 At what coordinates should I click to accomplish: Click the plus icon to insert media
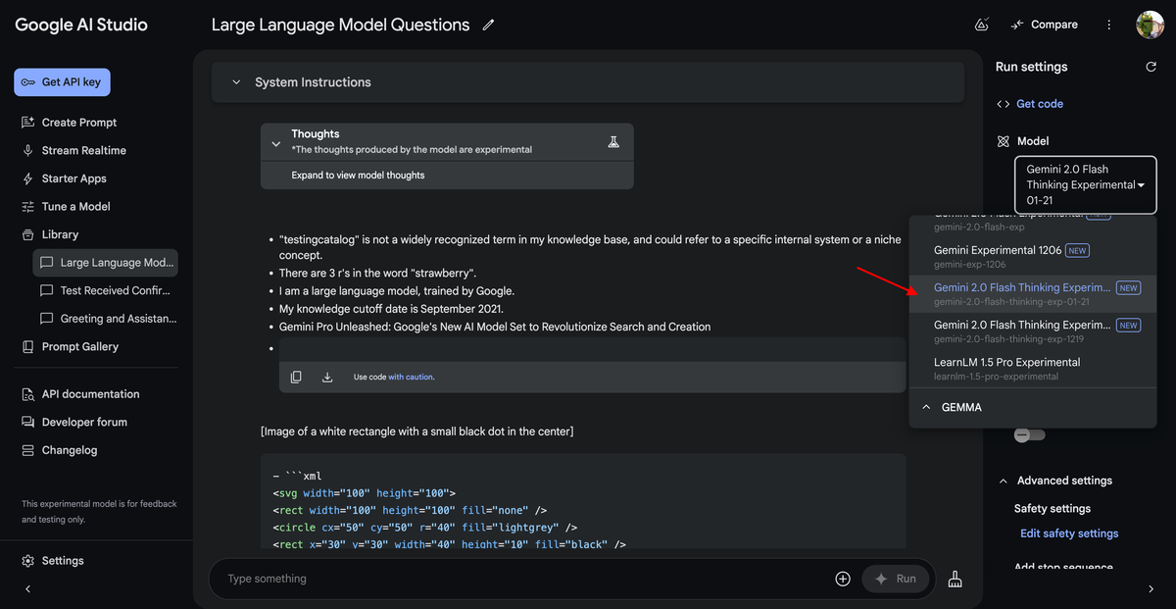coord(843,579)
